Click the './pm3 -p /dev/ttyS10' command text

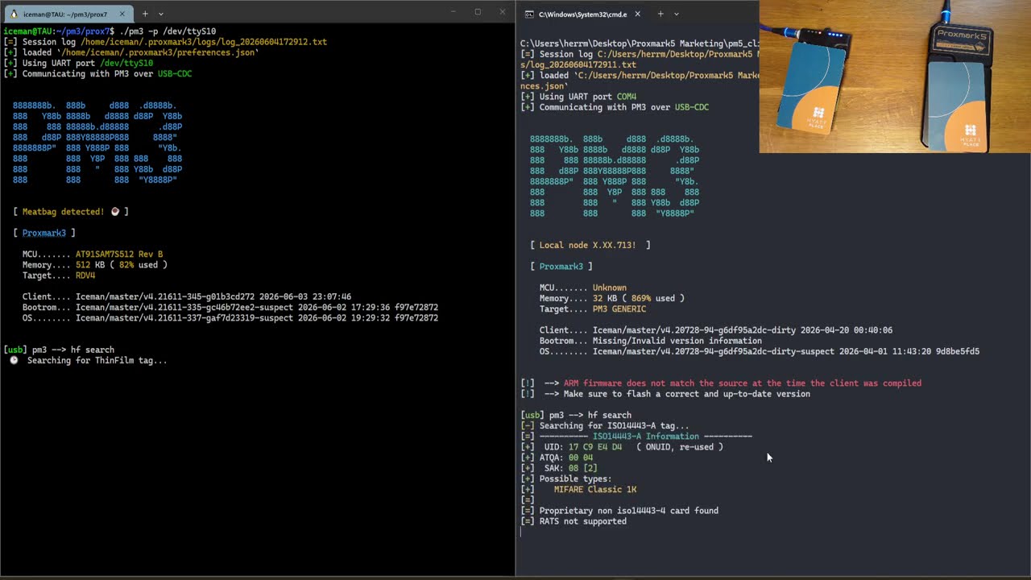click(168, 31)
